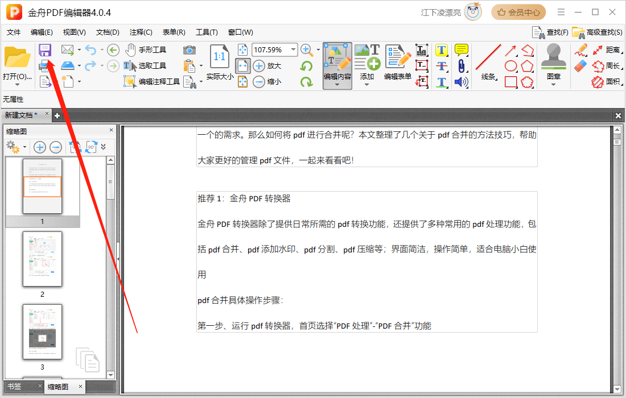Click the fit page icon above fit width
The height and width of the screenshot is (398, 626).
pos(243,50)
